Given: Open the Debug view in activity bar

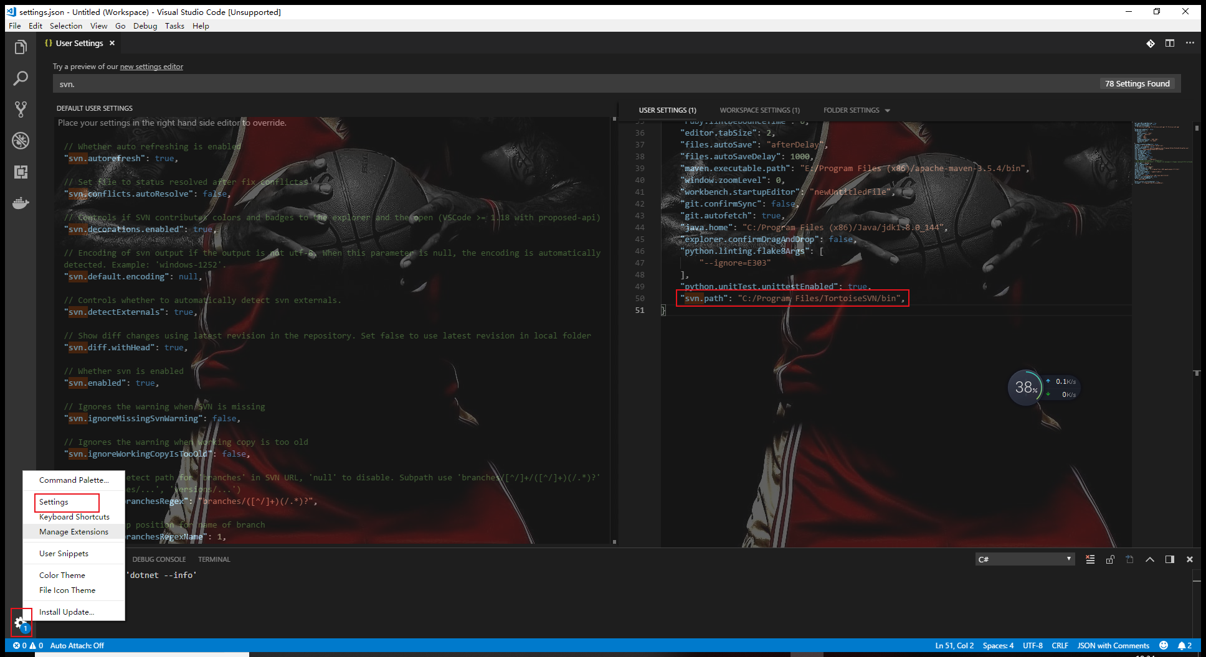Looking at the screenshot, I should [x=21, y=141].
